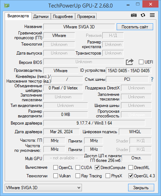Minimize the GPU-Z window
This screenshot has width=161, height=196.
click(x=128, y=5)
